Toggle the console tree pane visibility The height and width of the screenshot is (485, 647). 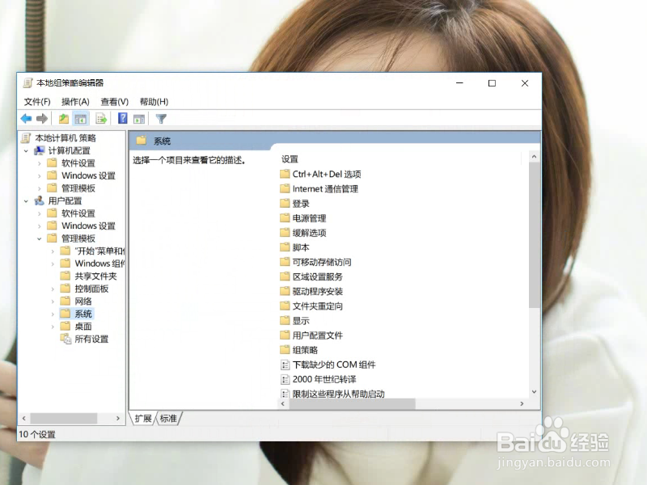[x=79, y=118]
